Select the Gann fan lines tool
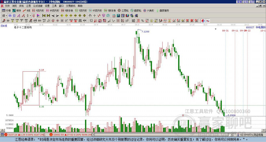This screenshot has height=142, width=266. point(96,21)
